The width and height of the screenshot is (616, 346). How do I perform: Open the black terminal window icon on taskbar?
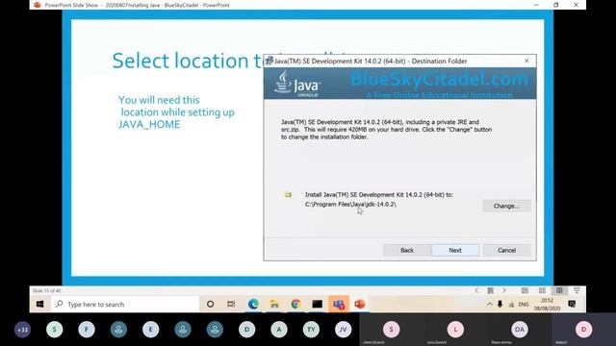click(x=317, y=304)
